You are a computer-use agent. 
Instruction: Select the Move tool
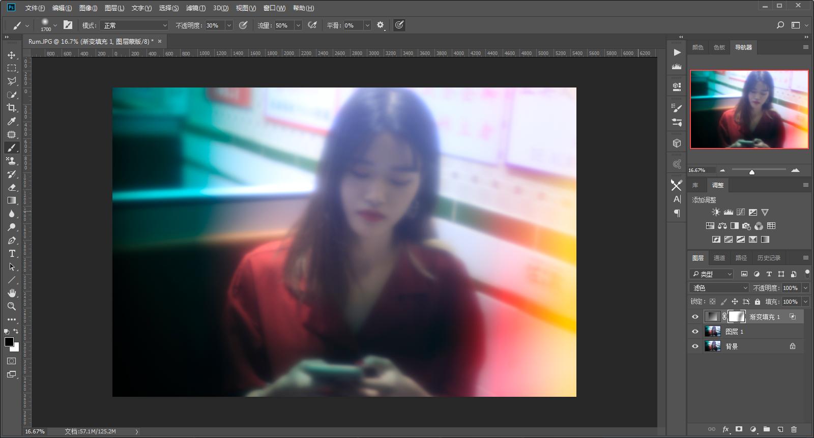click(12, 55)
